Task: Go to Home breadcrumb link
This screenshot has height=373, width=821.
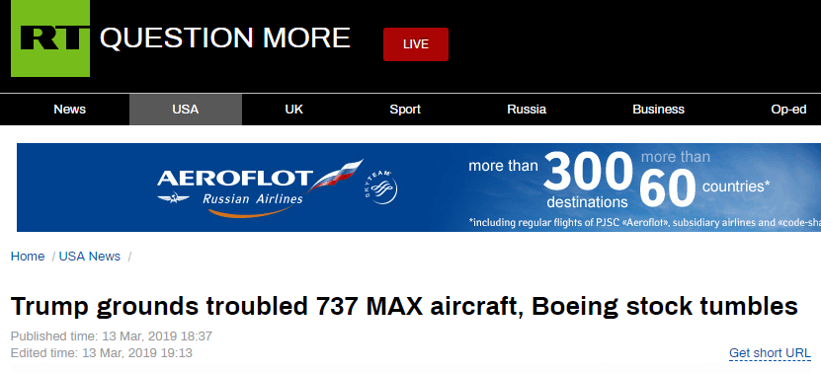Action: tap(28, 257)
